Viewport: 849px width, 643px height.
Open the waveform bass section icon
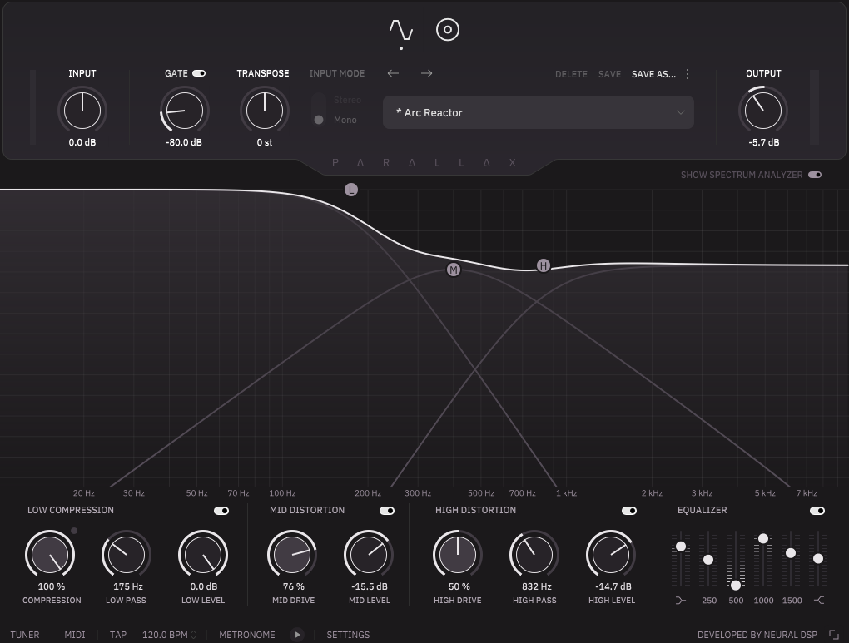[401, 30]
